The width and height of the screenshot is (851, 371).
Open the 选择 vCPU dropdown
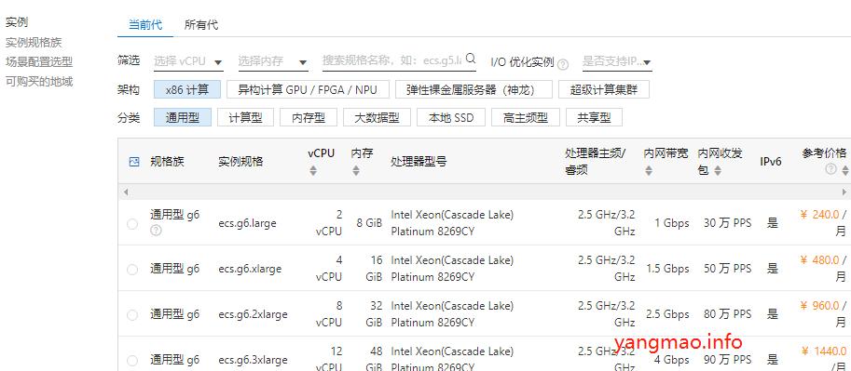click(188, 61)
